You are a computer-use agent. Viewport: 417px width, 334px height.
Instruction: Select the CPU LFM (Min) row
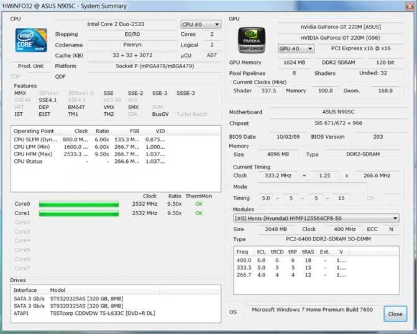89,147
